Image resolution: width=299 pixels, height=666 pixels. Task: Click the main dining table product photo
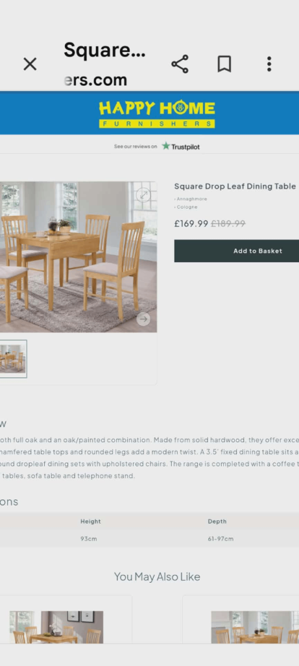(78, 257)
